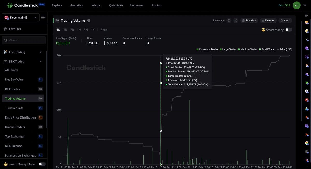This screenshot has height=169, width=311.
Task: Open Turnover Rate chart
Action: [23, 108]
